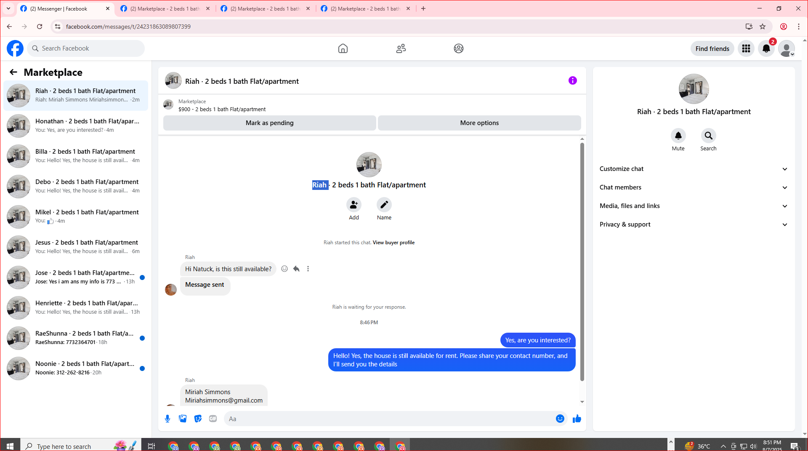808x451 pixels.
Task: Go back with the Marketplace back arrow
Action: (13, 72)
